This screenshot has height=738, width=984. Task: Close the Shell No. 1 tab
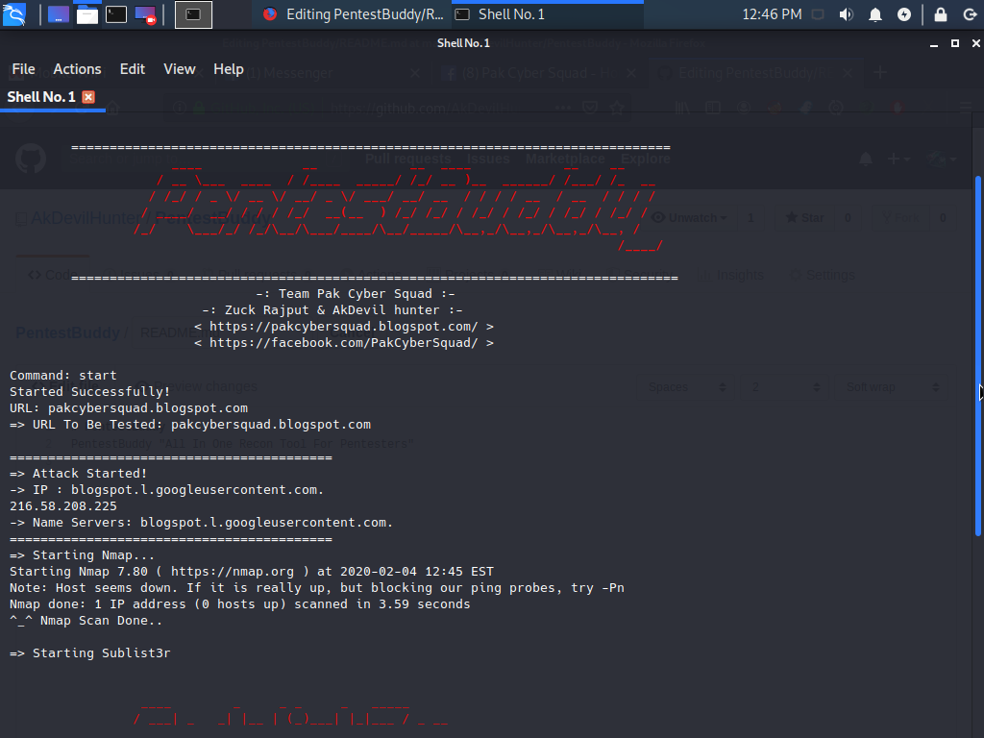88,97
